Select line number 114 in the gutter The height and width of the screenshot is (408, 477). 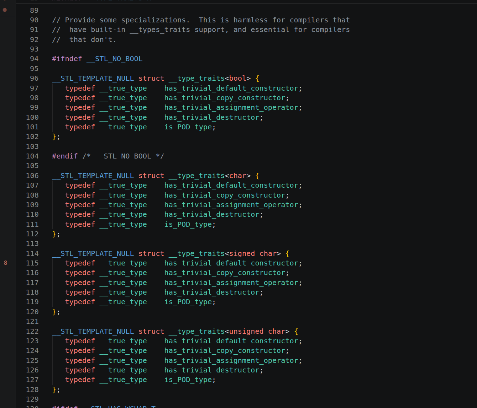(32, 253)
